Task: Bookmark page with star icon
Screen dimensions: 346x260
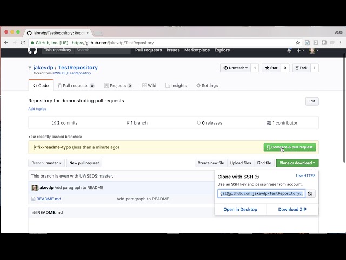Action: (297, 43)
